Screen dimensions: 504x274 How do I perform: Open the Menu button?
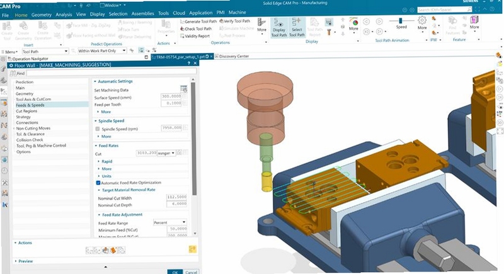click(10, 52)
